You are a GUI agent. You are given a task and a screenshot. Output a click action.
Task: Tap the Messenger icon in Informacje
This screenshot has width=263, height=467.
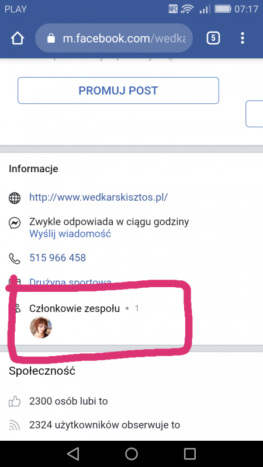15,223
